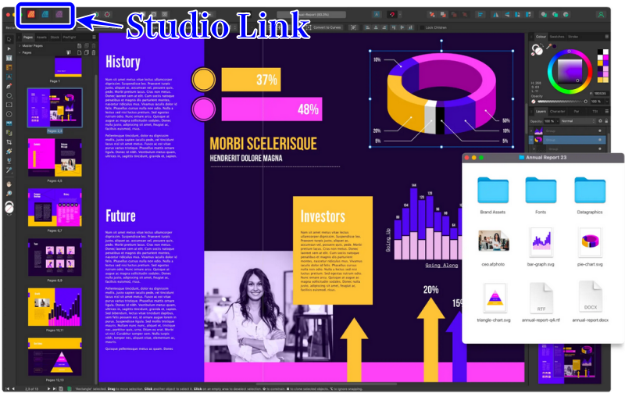
Task: Toggle visibility of the third Group layer
Action: pos(600,148)
